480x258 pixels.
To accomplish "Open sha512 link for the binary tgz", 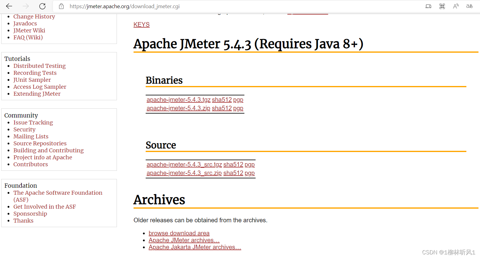I will pyautogui.click(x=222, y=100).
